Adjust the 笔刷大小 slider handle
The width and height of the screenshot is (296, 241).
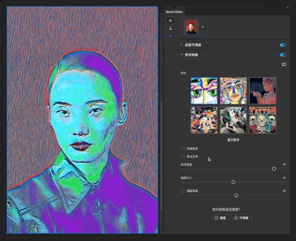point(233,182)
